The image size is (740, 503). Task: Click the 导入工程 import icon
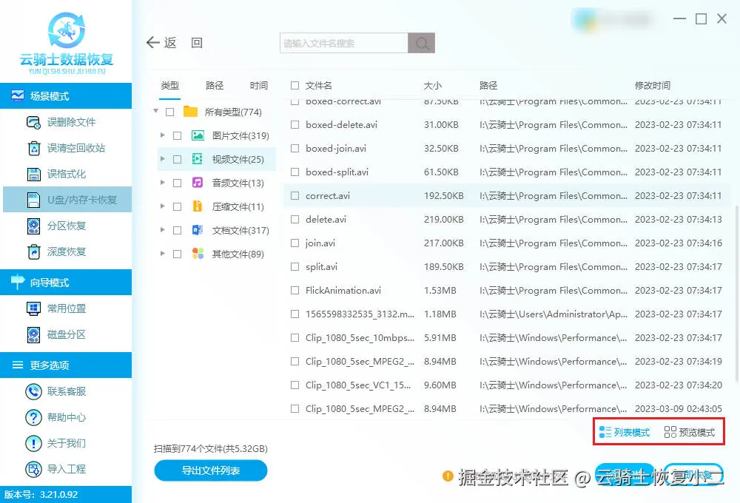coord(33,469)
